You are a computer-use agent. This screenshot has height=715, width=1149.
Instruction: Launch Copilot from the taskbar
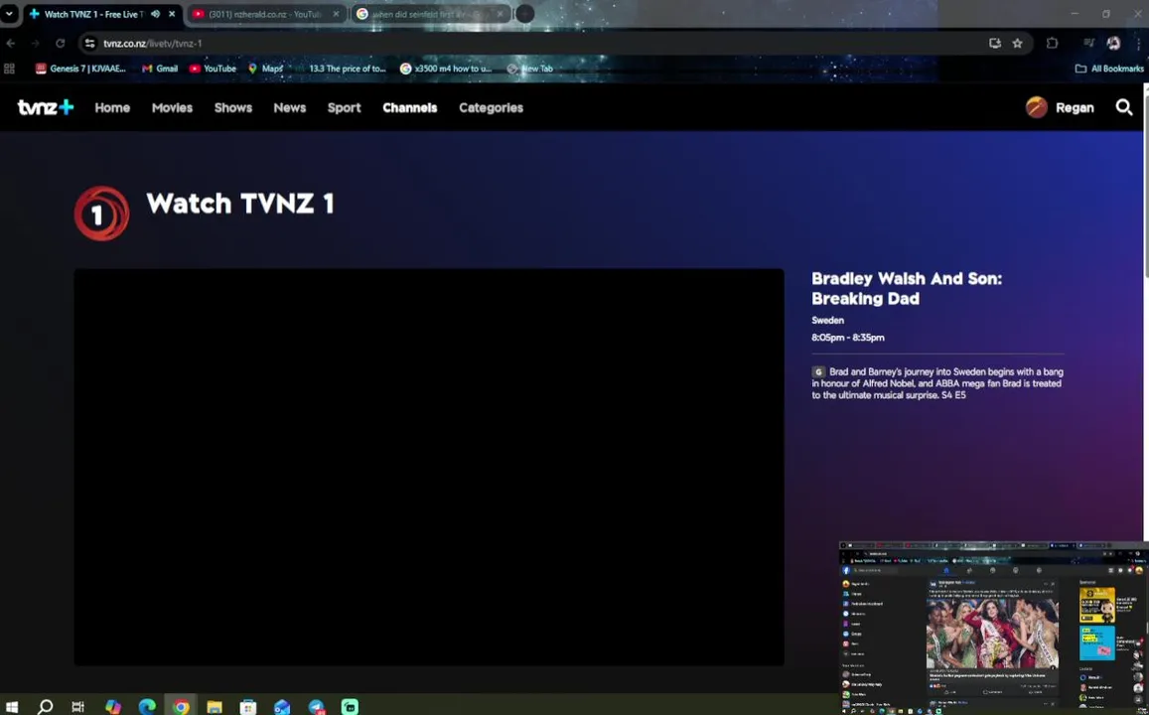(113, 707)
